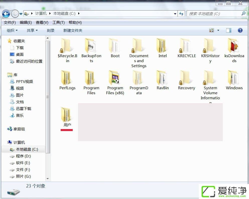Screen dimensions: 249x199
Task: Click the 新建文件夹 button
Action: [73, 30]
